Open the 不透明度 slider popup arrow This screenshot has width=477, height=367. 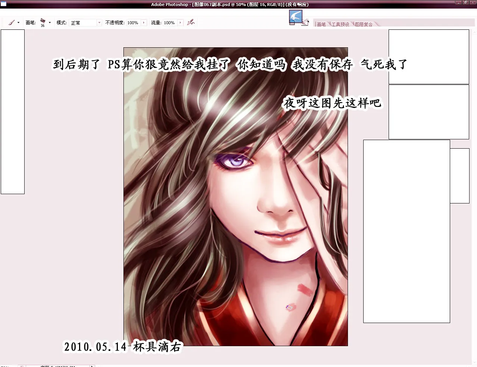click(x=144, y=23)
